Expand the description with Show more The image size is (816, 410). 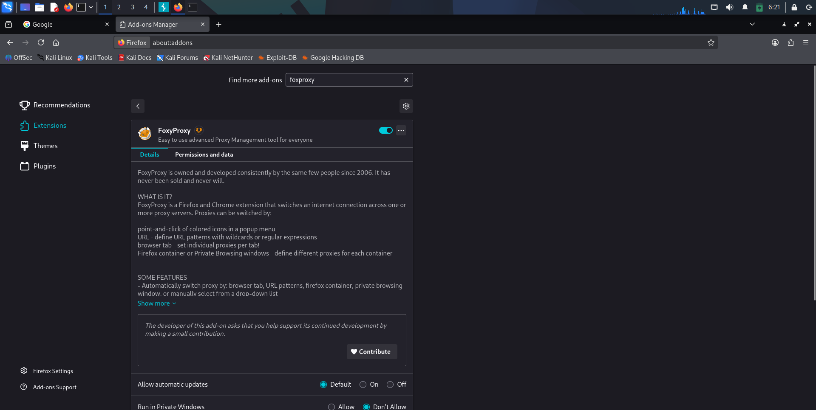(x=157, y=303)
